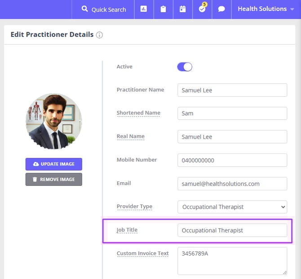Click the Job Title text box

232,230
